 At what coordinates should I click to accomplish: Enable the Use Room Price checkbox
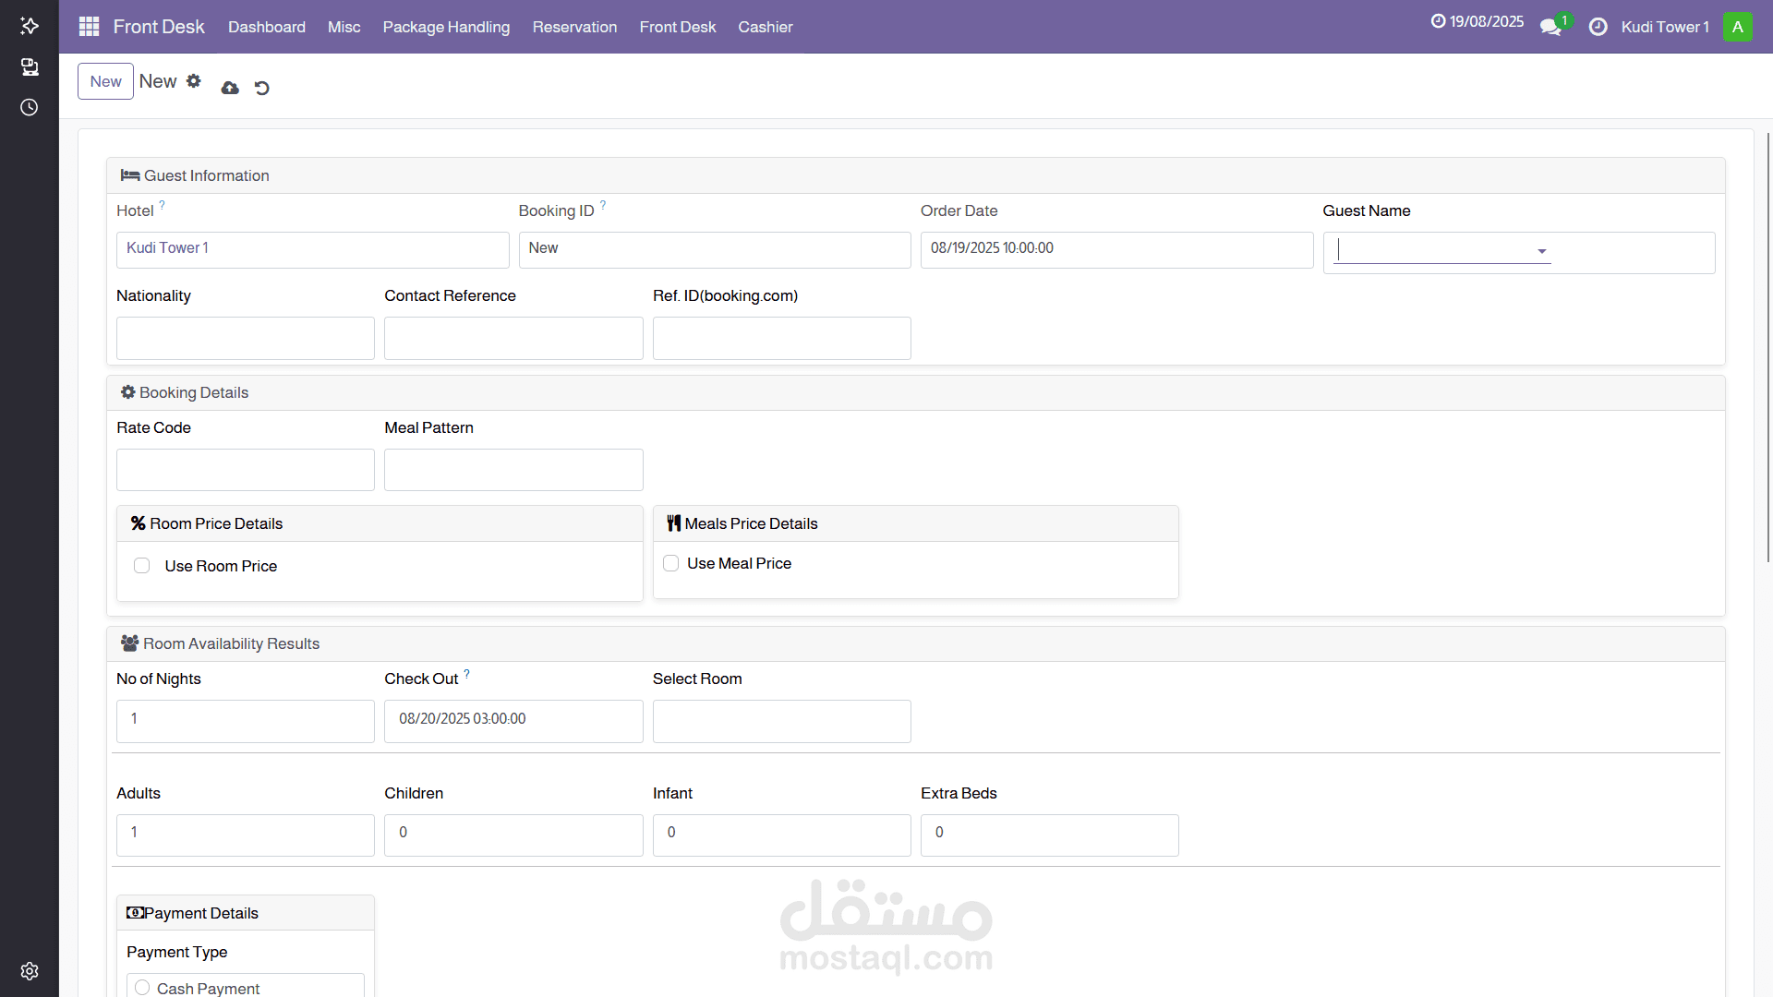coord(141,566)
